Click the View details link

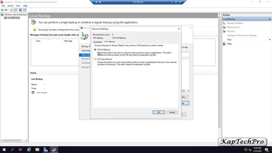(x=42, y=93)
